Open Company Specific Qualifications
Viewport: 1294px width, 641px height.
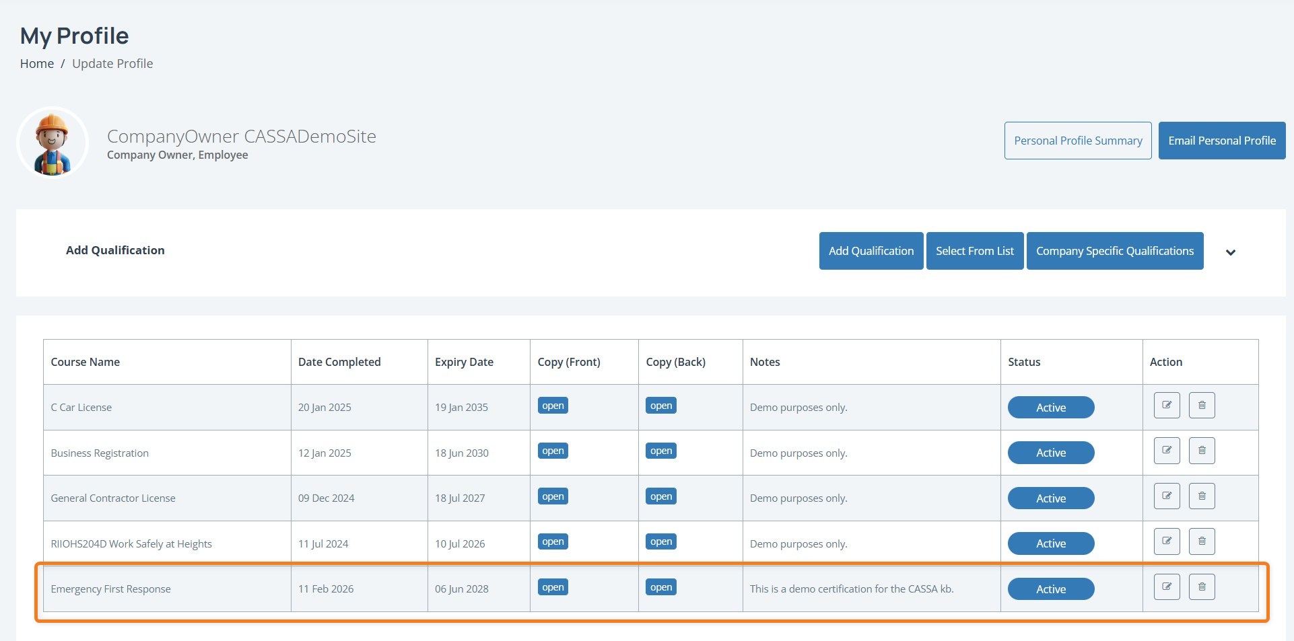click(1114, 251)
